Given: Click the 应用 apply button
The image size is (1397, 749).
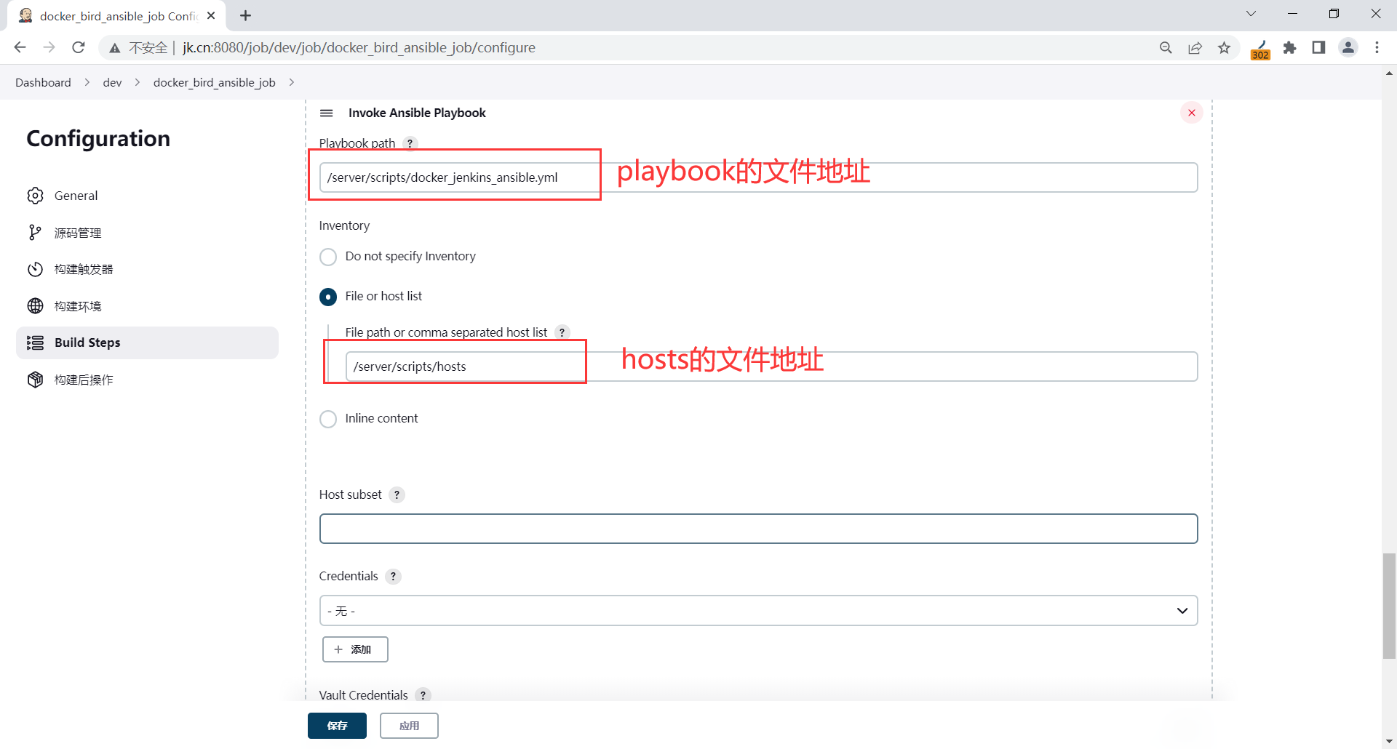Looking at the screenshot, I should tap(409, 726).
